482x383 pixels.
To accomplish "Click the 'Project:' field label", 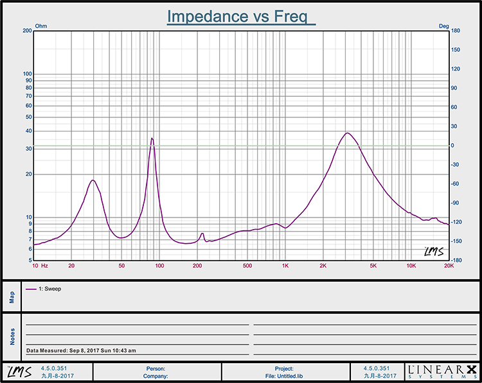I will click(284, 369).
